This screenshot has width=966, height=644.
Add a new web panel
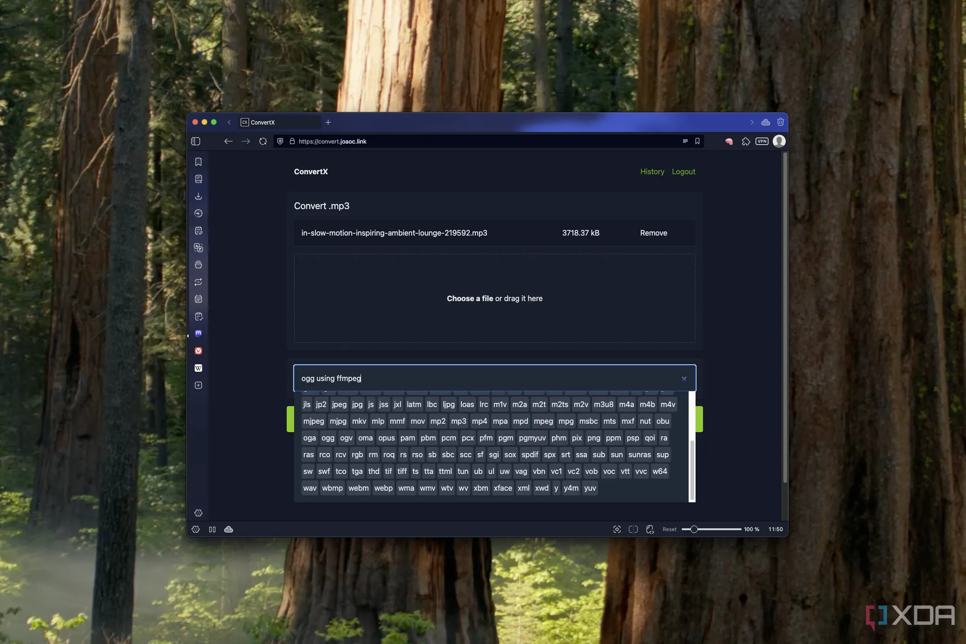[198, 385]
